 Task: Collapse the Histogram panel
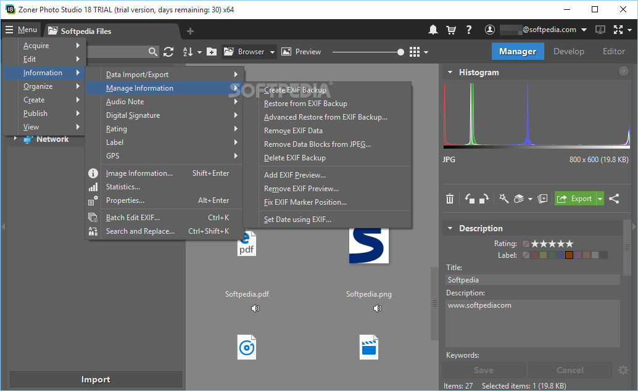pyautogui.click(x=450, y=72)
